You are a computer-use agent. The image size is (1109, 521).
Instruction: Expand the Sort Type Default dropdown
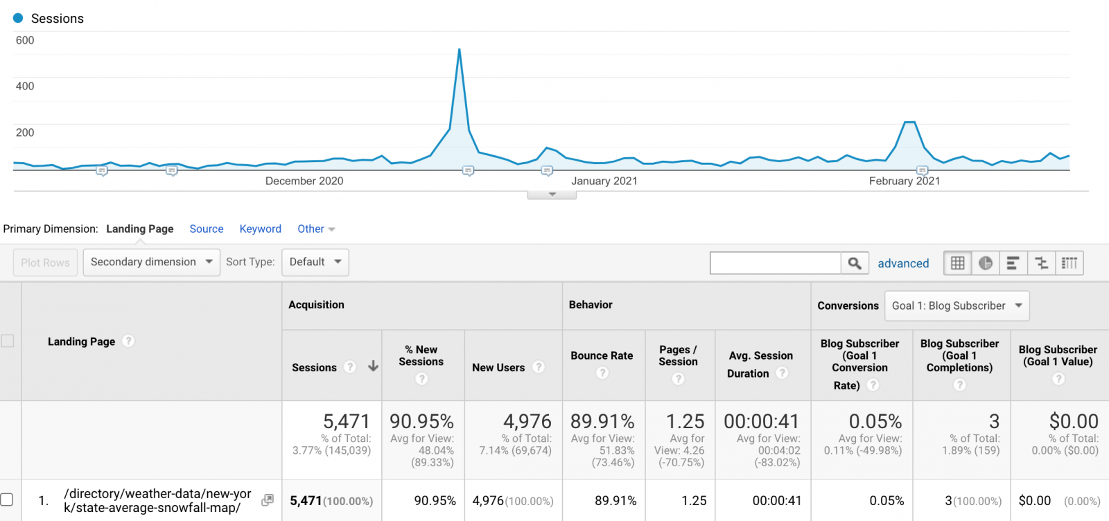tap(315, 262)
